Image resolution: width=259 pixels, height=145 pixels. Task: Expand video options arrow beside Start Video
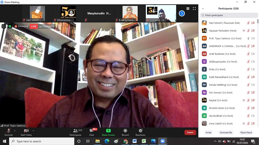point(33,130)
